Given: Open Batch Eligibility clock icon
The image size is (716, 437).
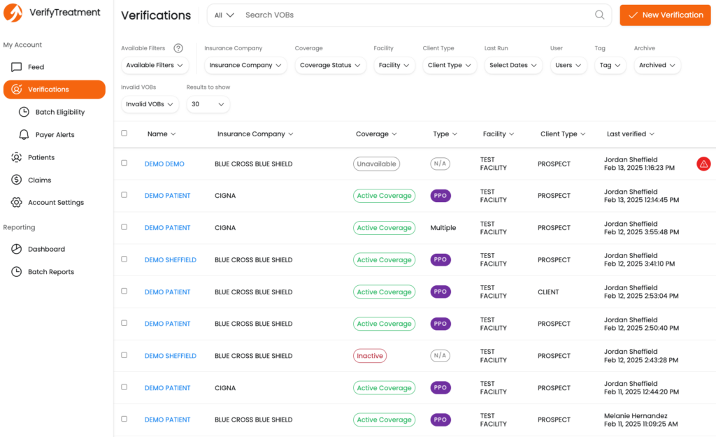Looking at the screenshot, I should click(x=23, y=112).
